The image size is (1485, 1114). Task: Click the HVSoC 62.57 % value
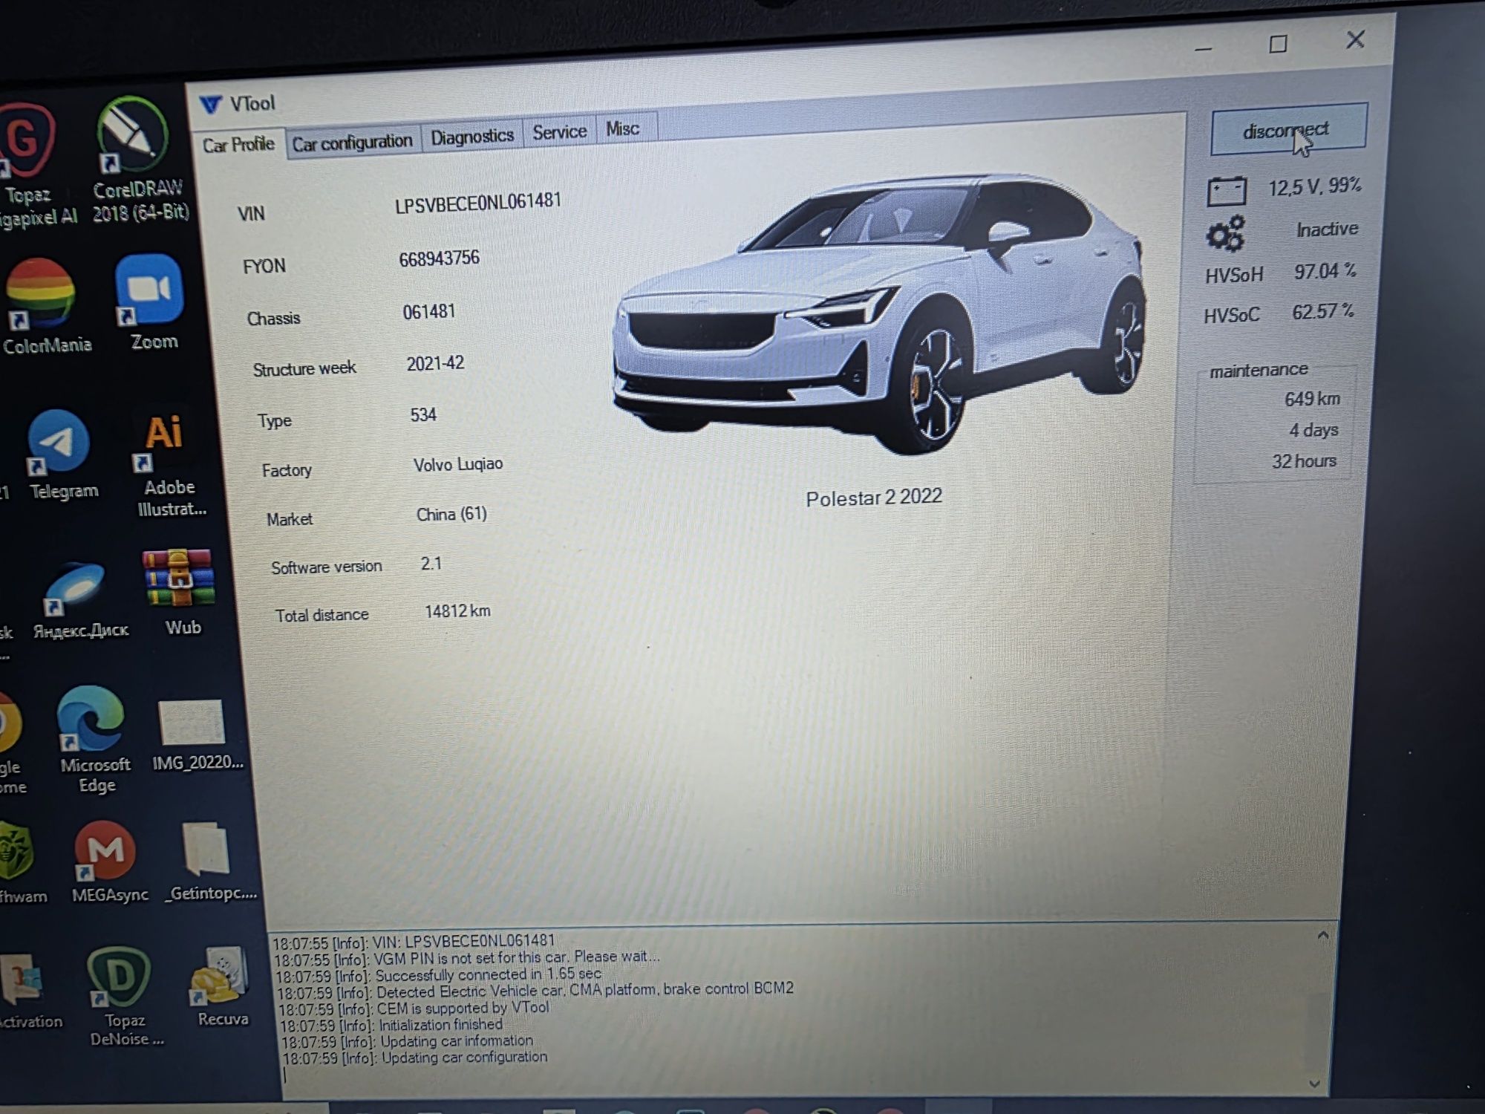point(1323,311)
